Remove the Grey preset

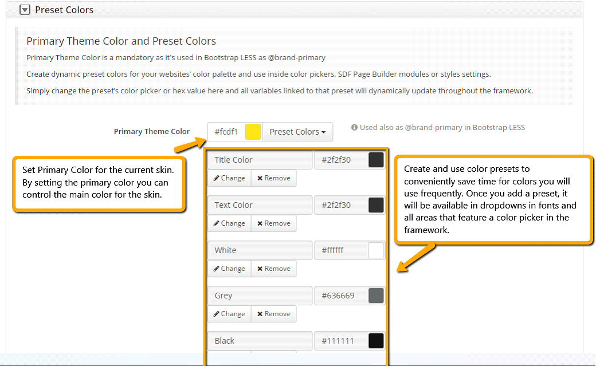[x=273, y=314]
